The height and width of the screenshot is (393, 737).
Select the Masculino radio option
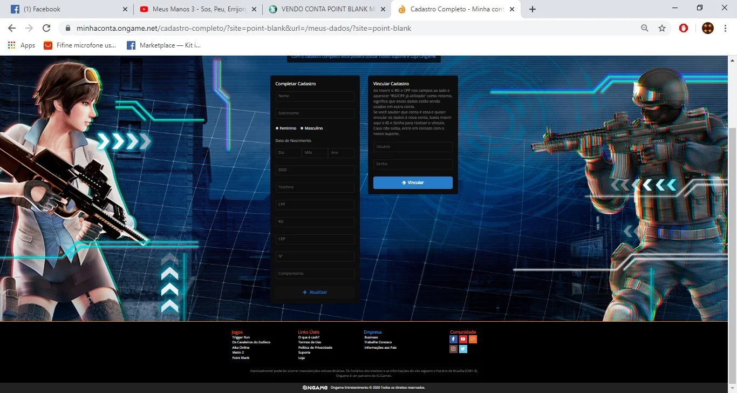[312, 128]
